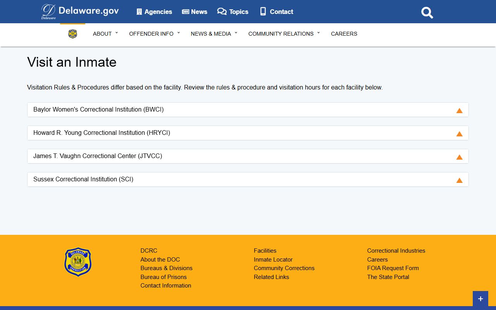Click the footer Careers link
Viewport: 496px width, 310px height.
click(377, 260)
